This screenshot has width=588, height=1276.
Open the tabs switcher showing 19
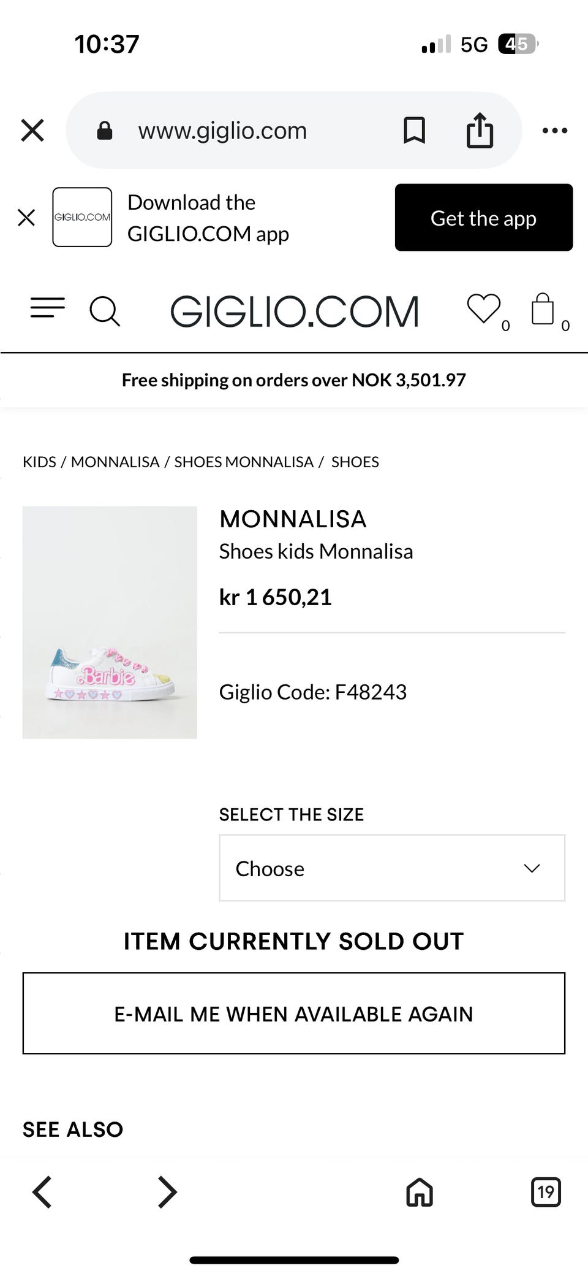tap(545, 1192)
